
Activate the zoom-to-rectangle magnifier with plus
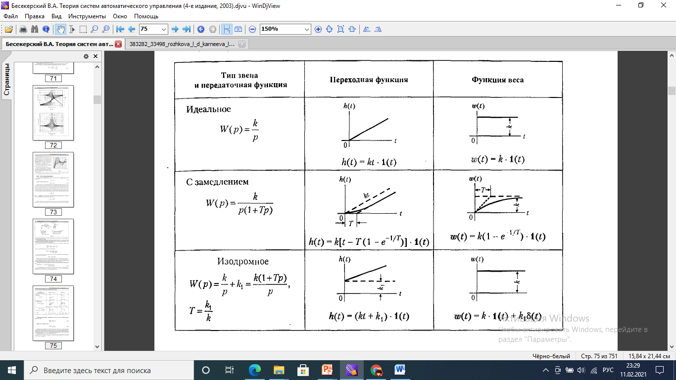(105, 29)
